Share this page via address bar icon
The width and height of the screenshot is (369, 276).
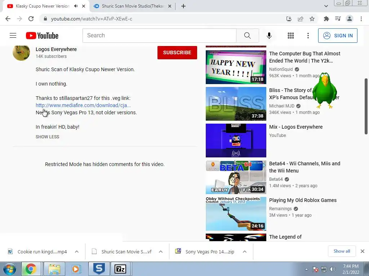[301, 19]
